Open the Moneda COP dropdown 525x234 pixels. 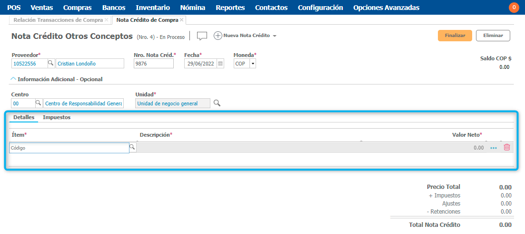(252, 64)
